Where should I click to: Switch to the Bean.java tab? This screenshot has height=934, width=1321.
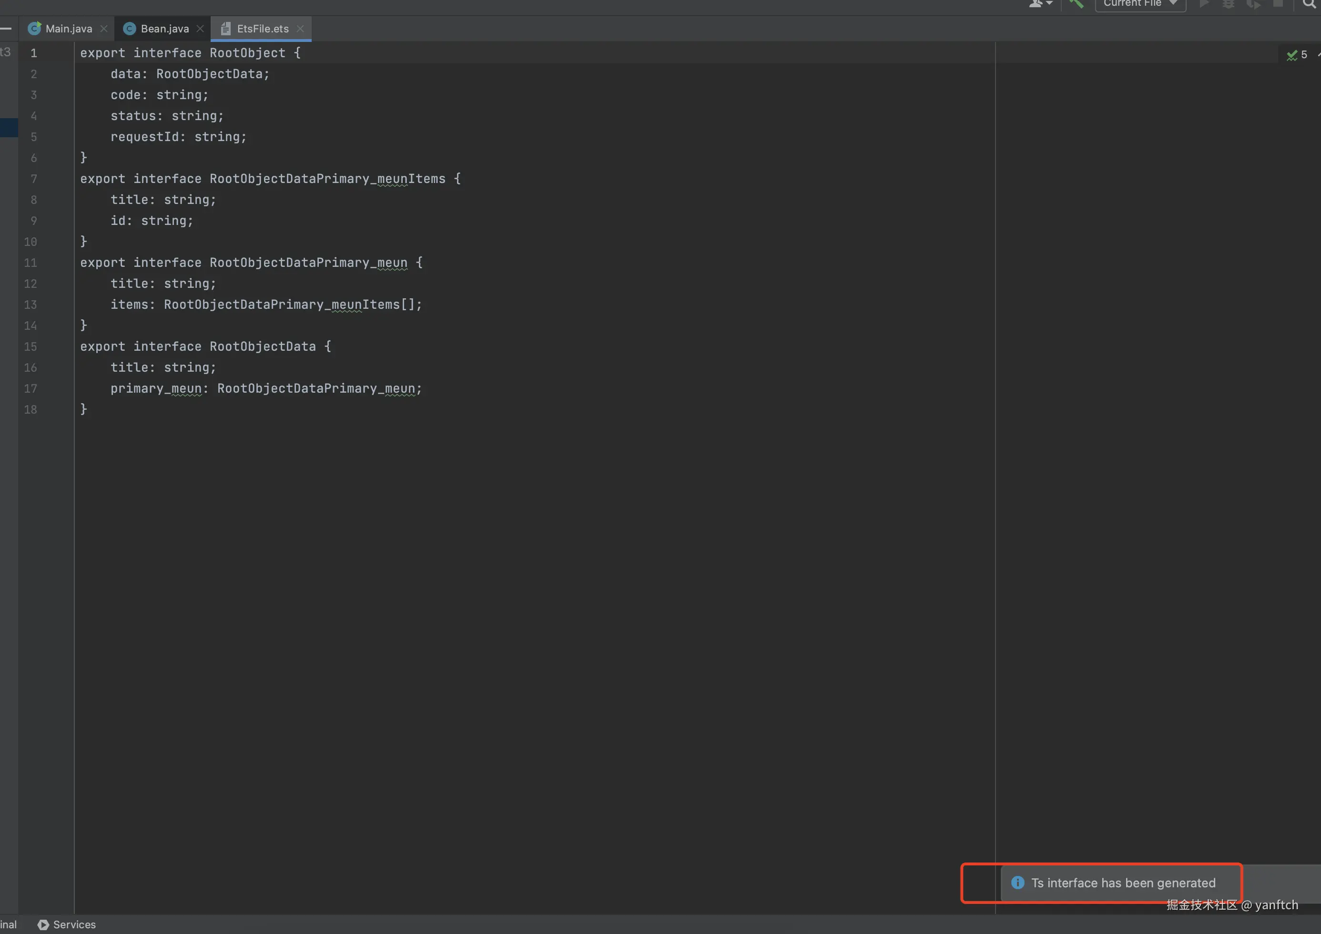click(164, 29)
